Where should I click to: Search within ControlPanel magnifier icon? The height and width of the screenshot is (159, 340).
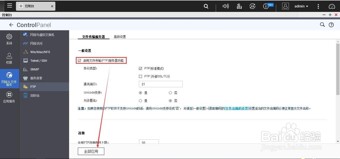[x=322, y=25]
